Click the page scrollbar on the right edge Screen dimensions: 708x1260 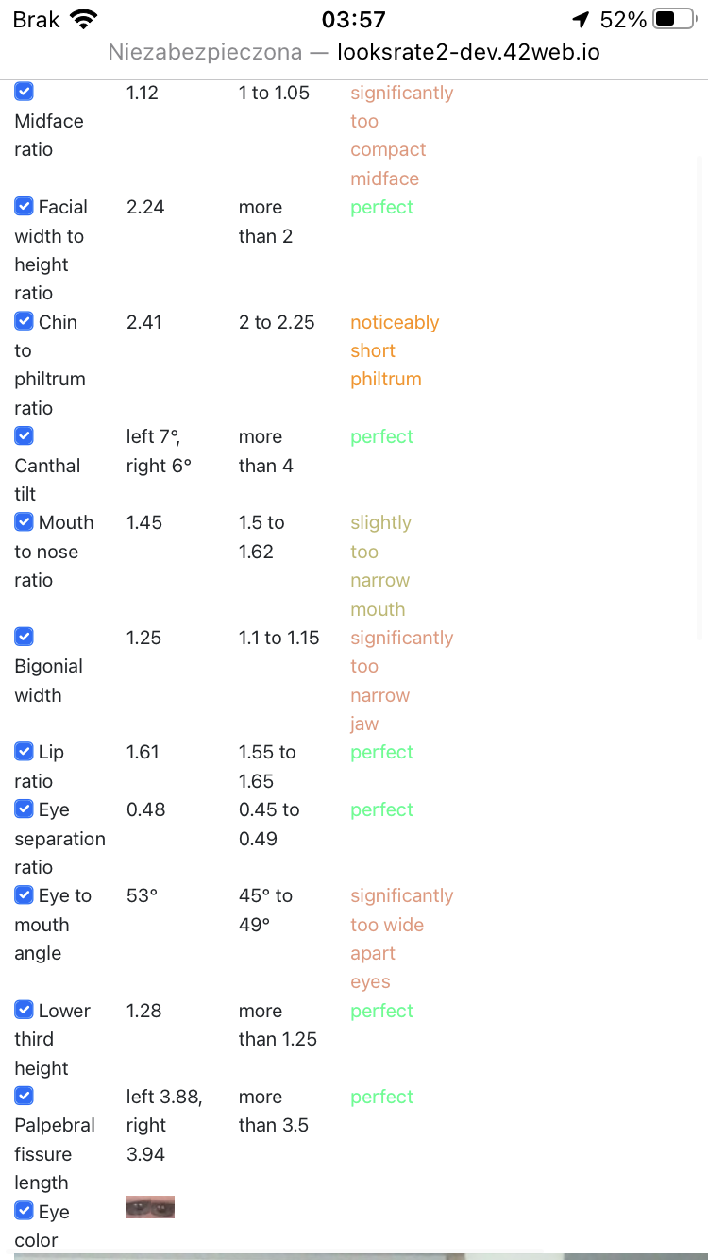[x=700, y=397]
